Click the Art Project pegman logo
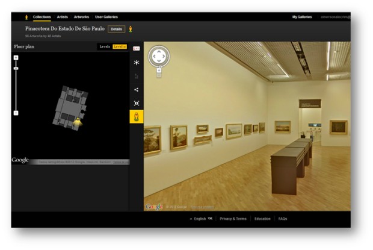The width and height of the screenshot is (373, 250). (x=26, y=17)
